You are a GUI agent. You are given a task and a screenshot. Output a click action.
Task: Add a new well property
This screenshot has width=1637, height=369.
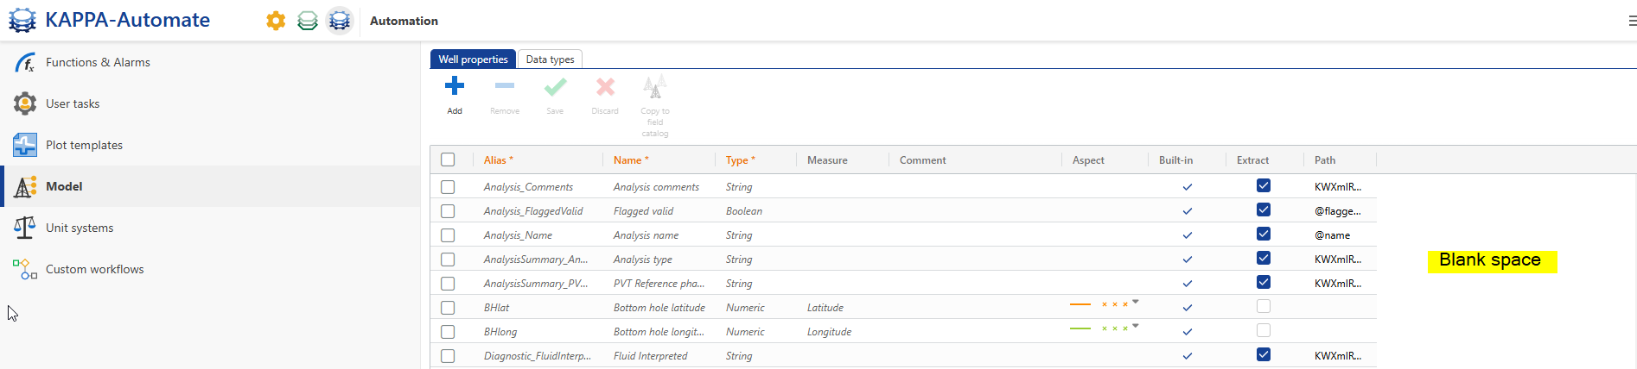(x=455, y=95)
